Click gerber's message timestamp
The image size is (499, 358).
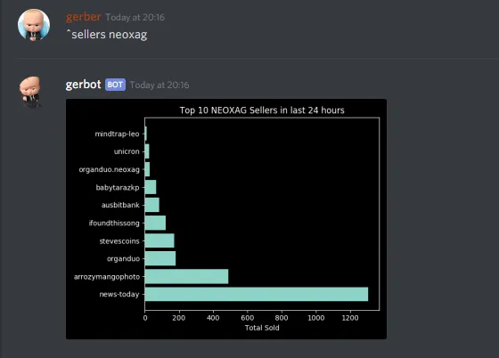pyautogui.click(x=135, y=17)
